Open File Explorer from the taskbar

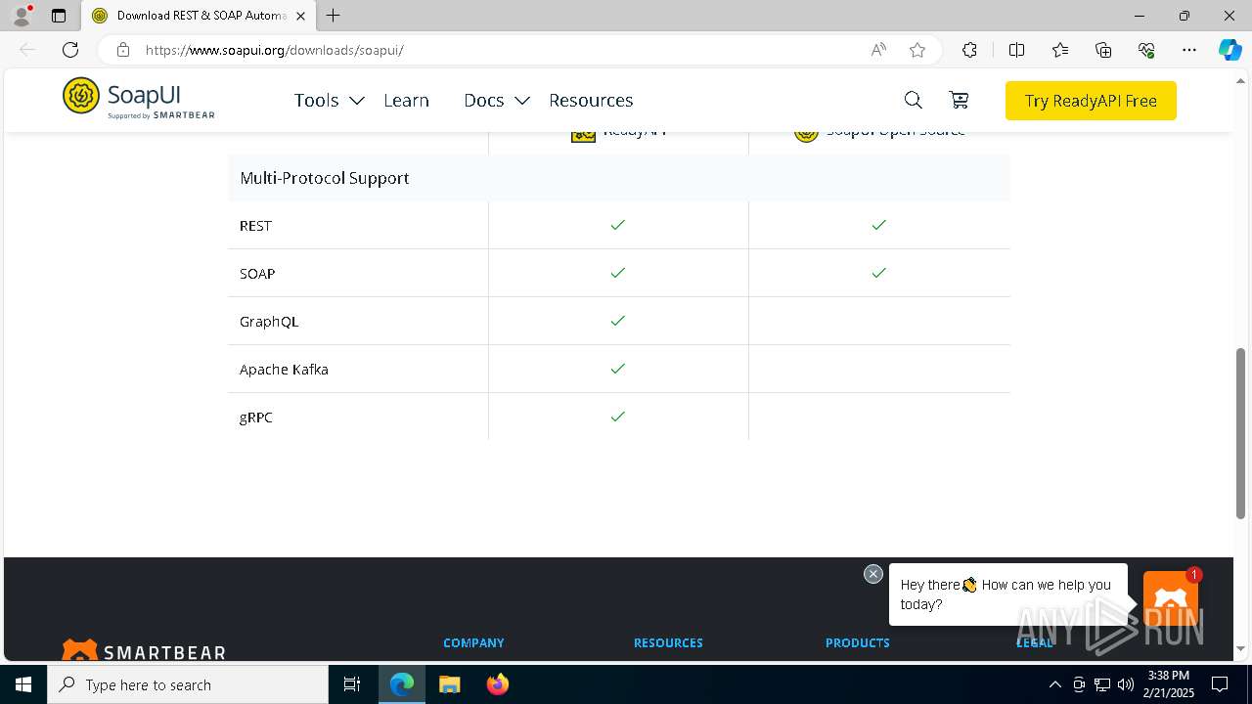click(449, 684)
